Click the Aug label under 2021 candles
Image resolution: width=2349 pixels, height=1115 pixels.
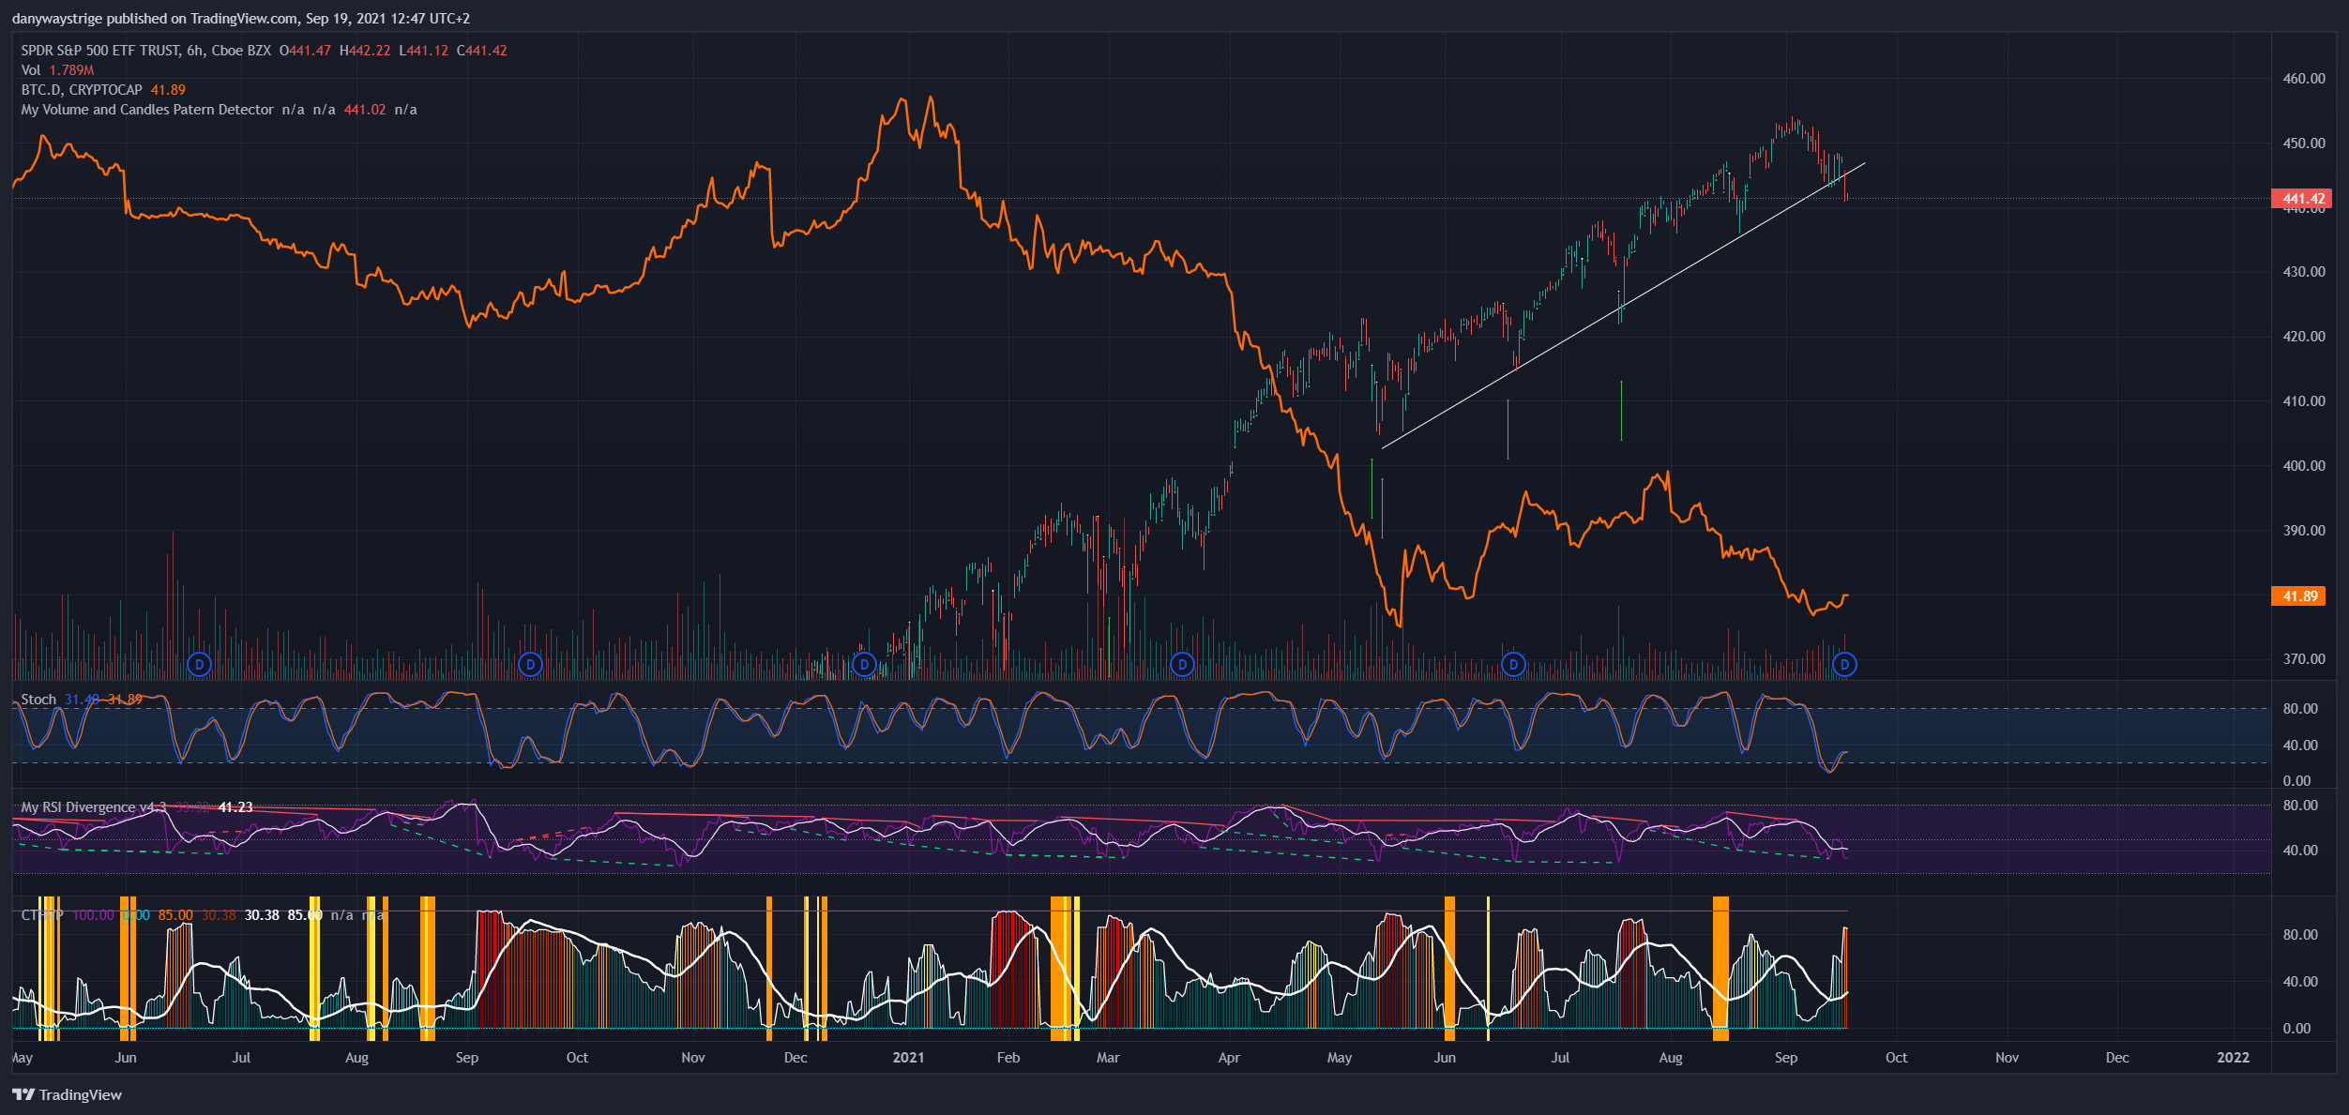[x=1671, y=1058]
